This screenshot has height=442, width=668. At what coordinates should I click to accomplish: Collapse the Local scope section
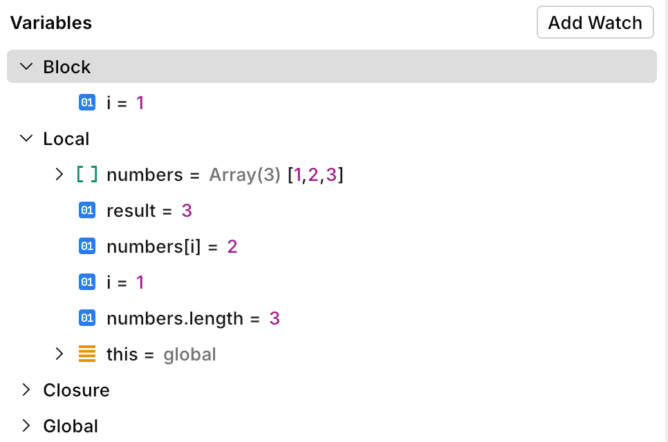[x=27, y=139]
